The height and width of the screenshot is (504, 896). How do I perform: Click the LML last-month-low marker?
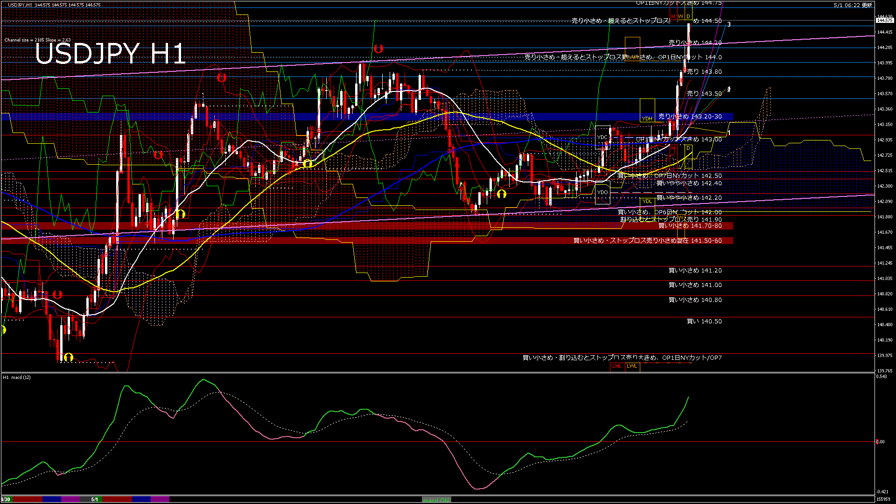617,366
